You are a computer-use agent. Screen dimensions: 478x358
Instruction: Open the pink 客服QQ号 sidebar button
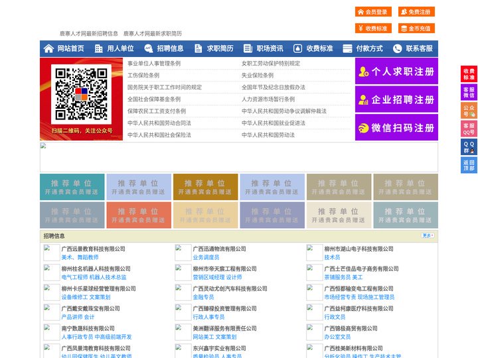[x=469, y=129]
